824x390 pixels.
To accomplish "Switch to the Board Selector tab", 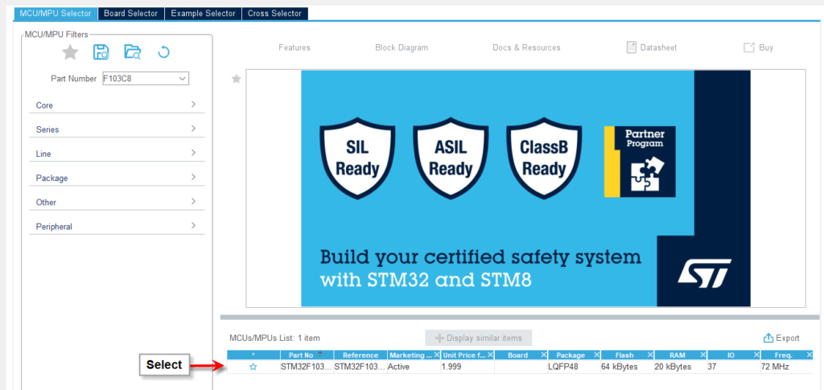I will (131, 14).
